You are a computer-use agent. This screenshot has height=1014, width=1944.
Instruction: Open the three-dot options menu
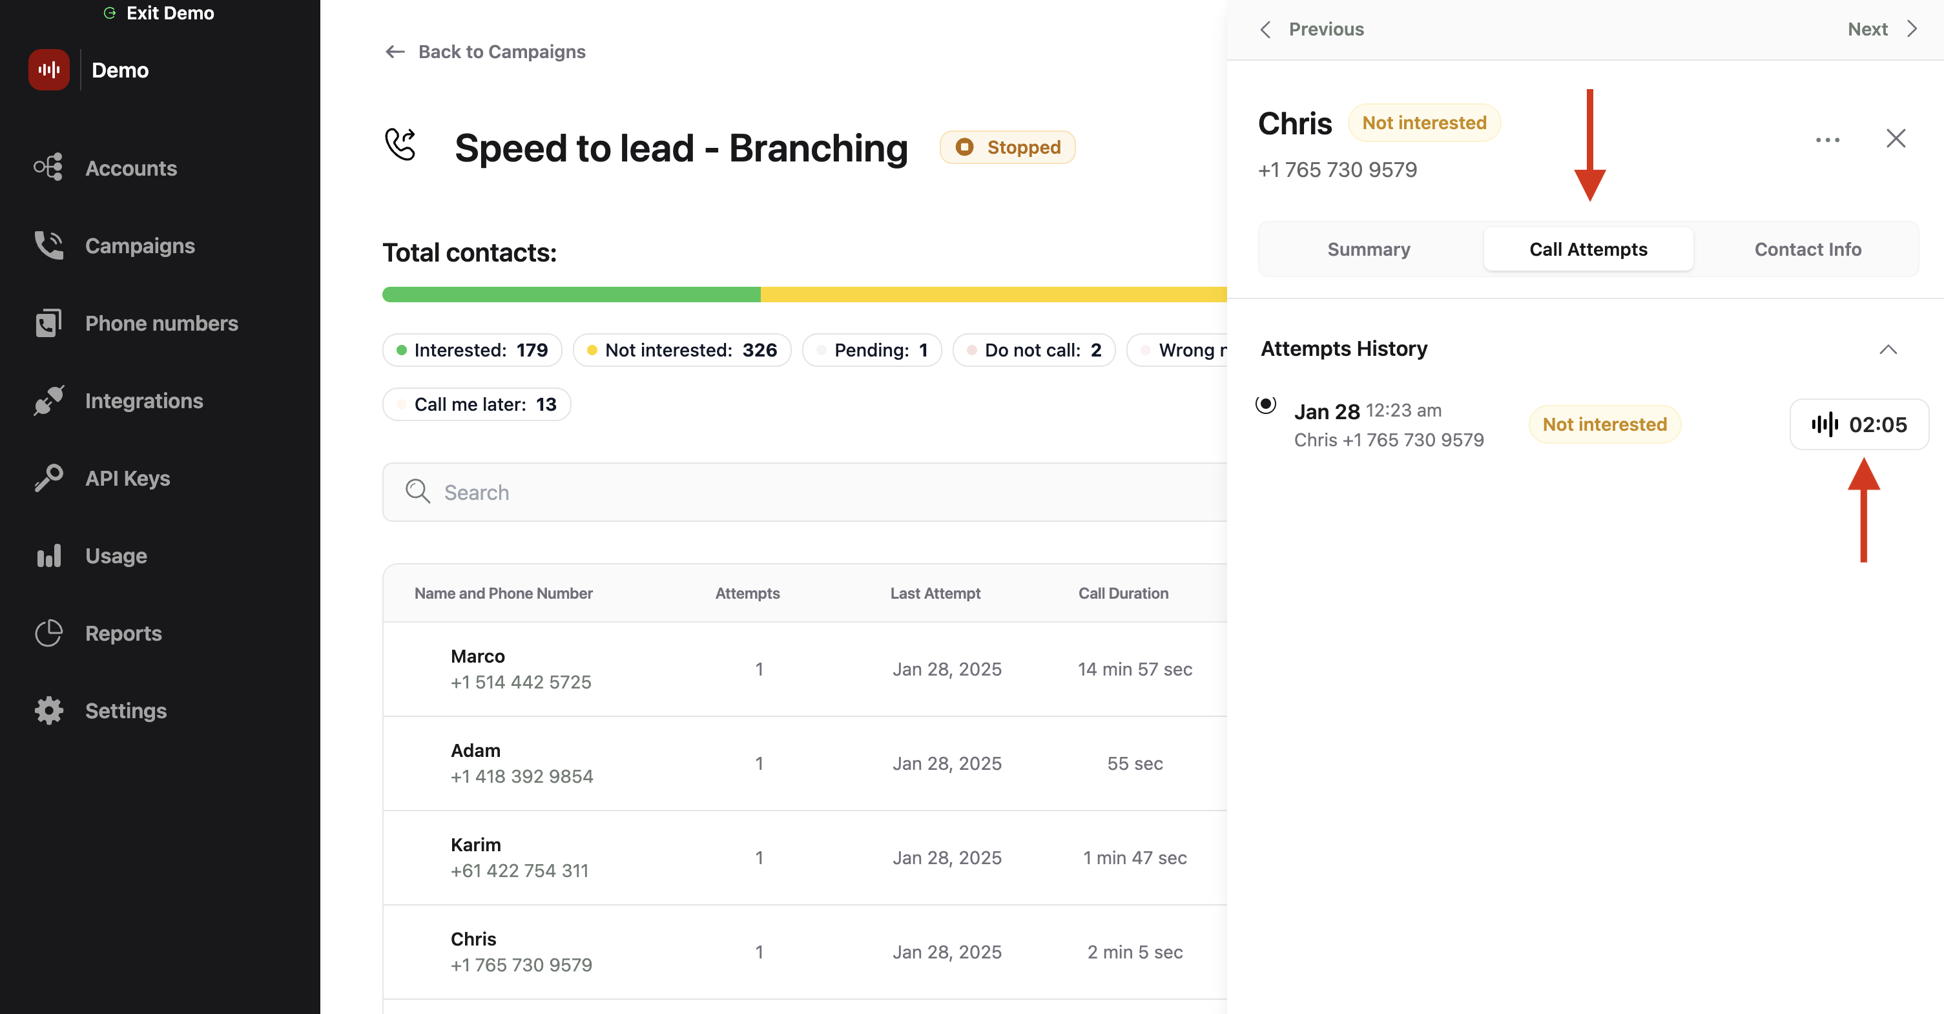tap(1827, 140)
